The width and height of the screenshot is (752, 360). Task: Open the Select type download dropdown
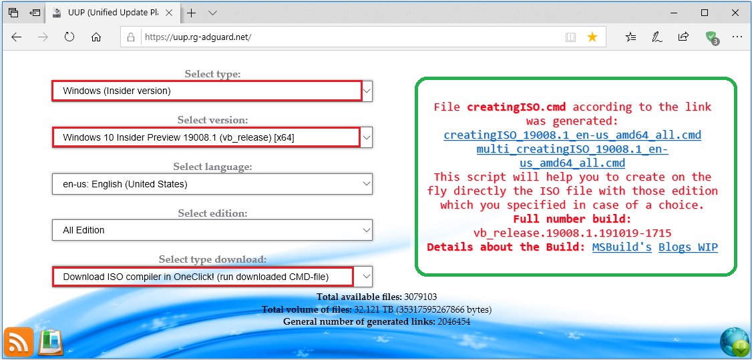point(212,277)
